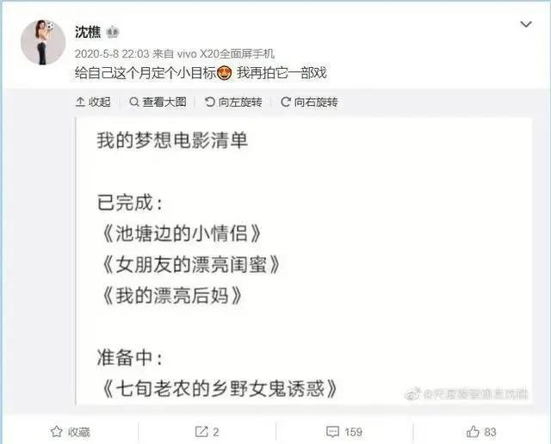Click the heart-eyes emoji in post text
Image resolution: width=551 pixels, height=444 pixels.
225,73
